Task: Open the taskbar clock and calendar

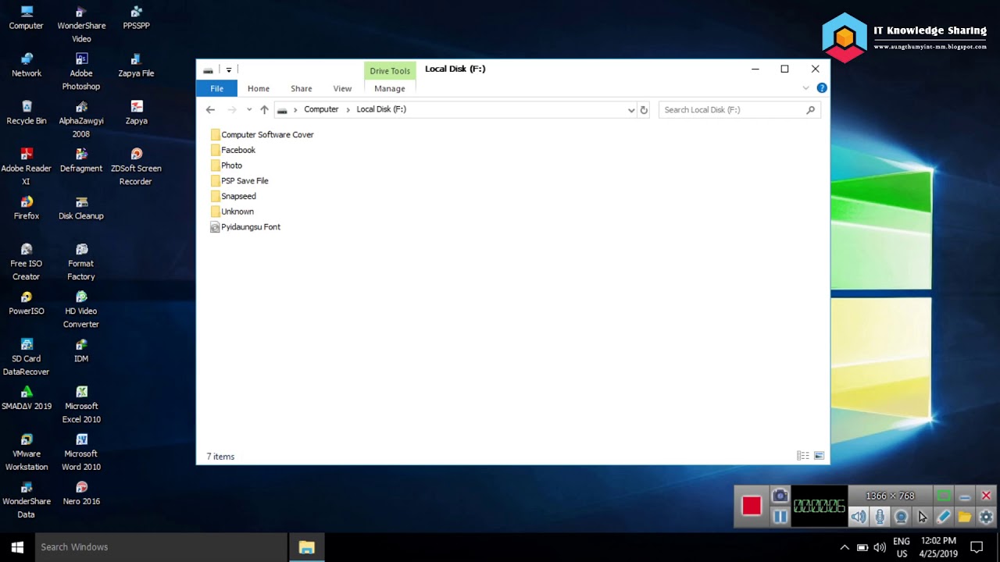Action: [938, 547]
